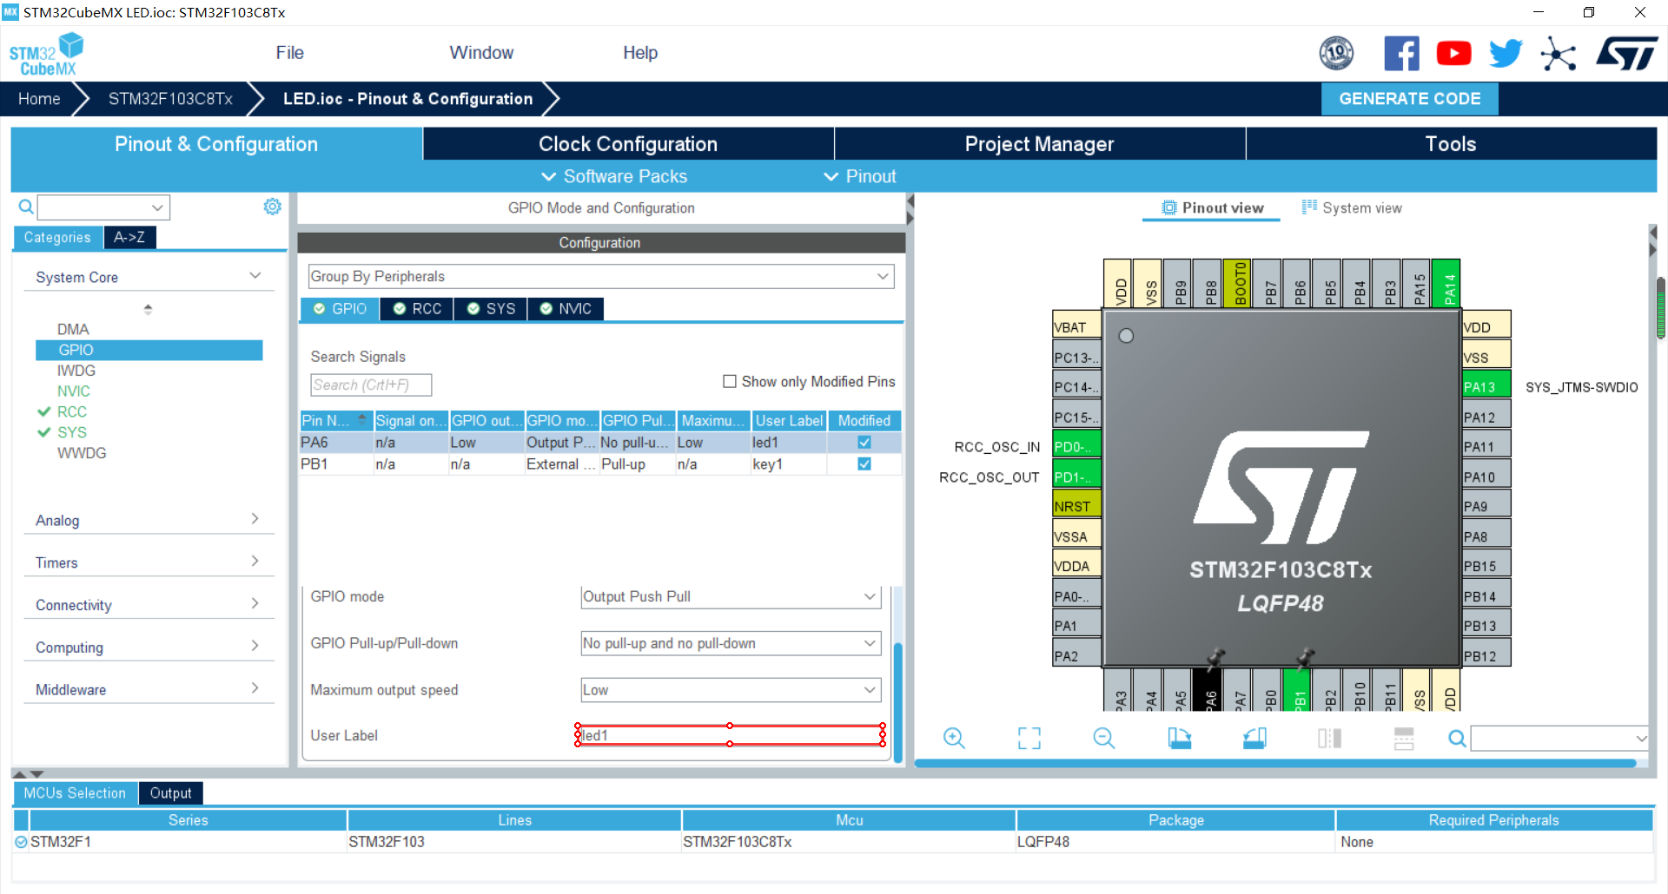Image resolution: width=1668 pixels, height=894 pixels.
Task: Zoom out on the pinout chip view
Action: (x=1104, y=739)
